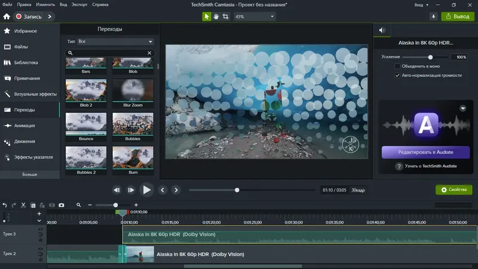Collapse tracks with chevron below plus

pyautogui.click(x=39, y=221)
